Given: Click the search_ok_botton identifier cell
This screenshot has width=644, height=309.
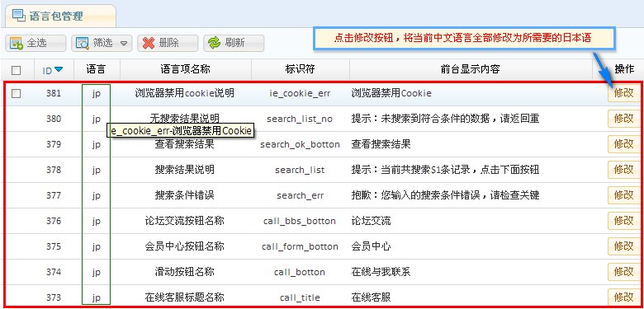Looking at the screenshot, I should pyautogui.click(x=300, y=144).
